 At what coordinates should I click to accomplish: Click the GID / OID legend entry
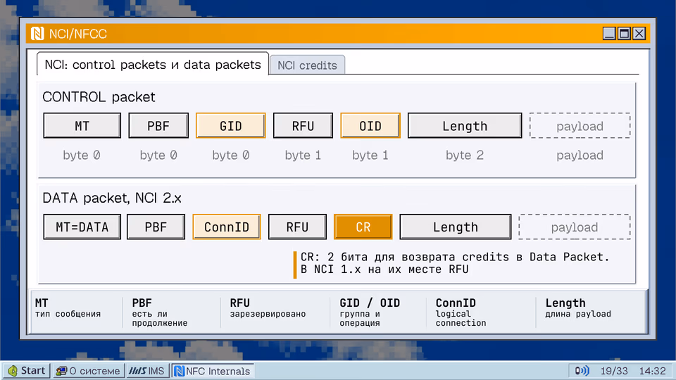370,312
